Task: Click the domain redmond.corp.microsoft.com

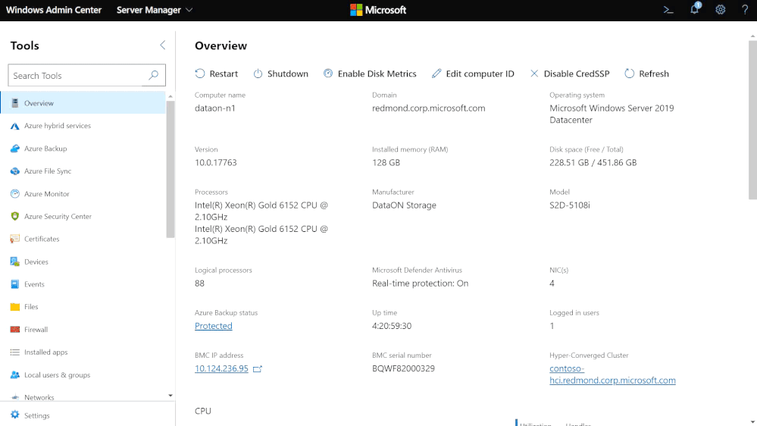Action: click(429, 108)
